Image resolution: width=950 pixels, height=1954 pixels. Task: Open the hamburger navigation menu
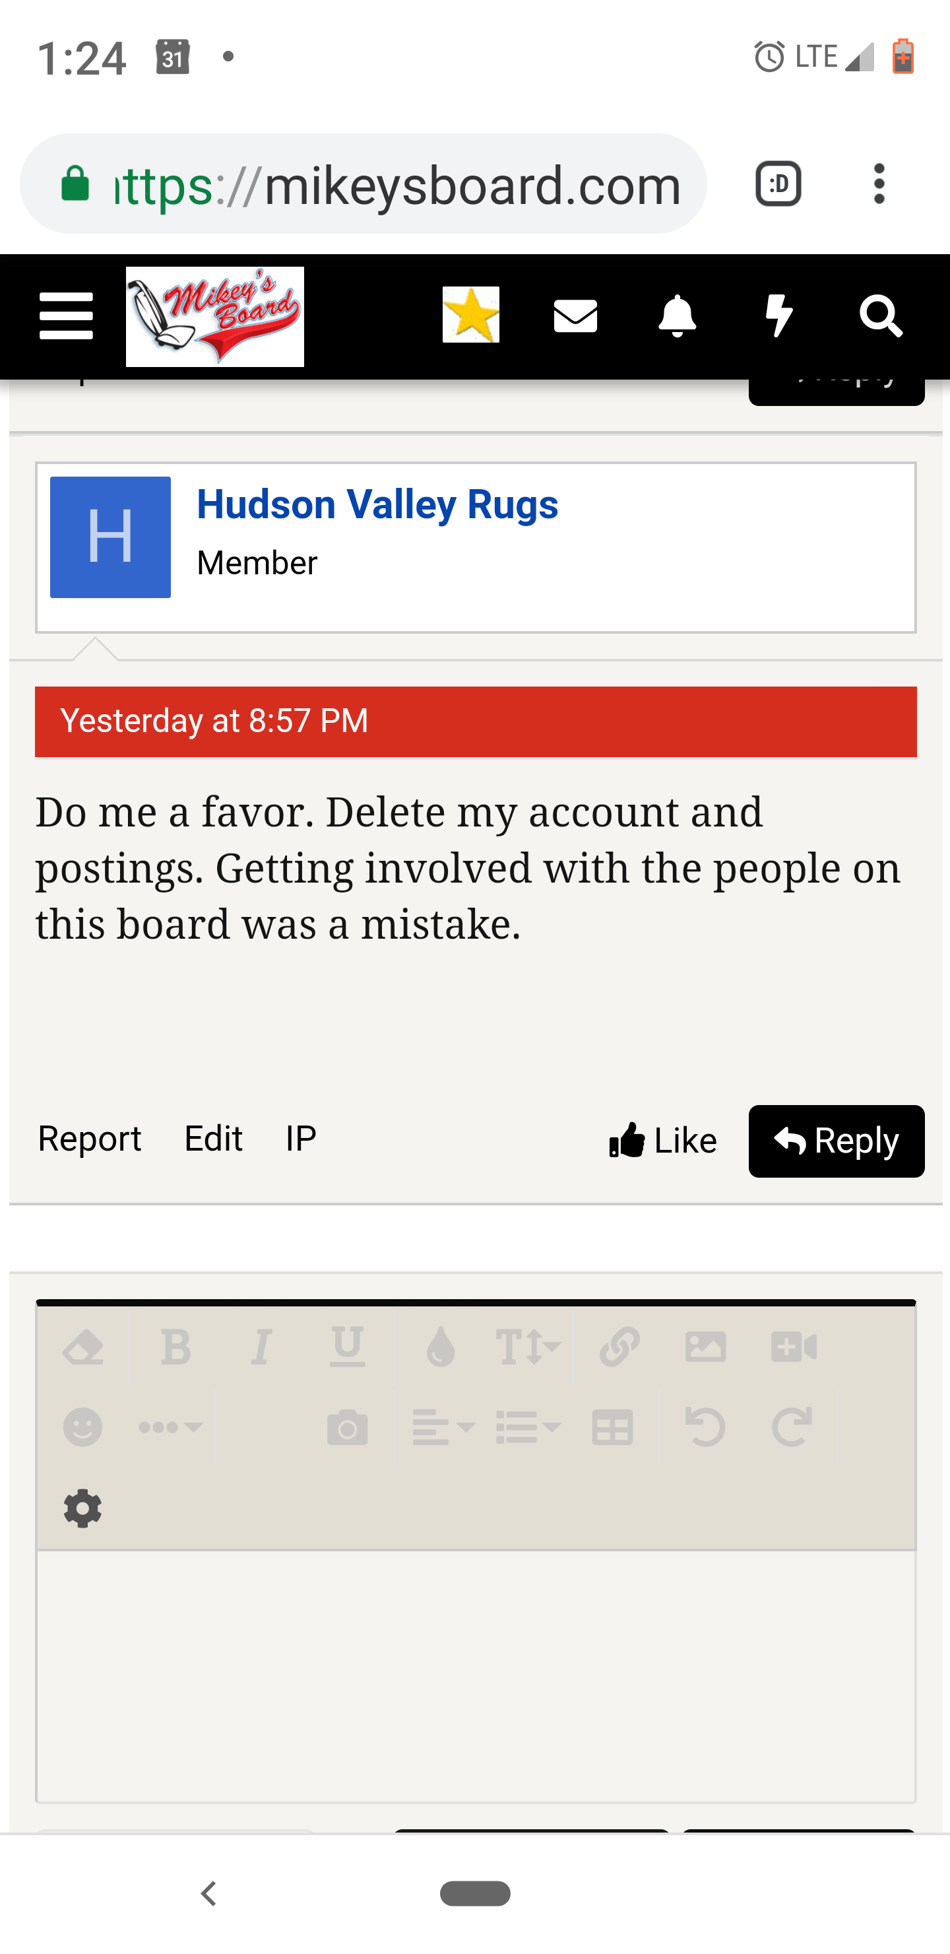[66, 316]
